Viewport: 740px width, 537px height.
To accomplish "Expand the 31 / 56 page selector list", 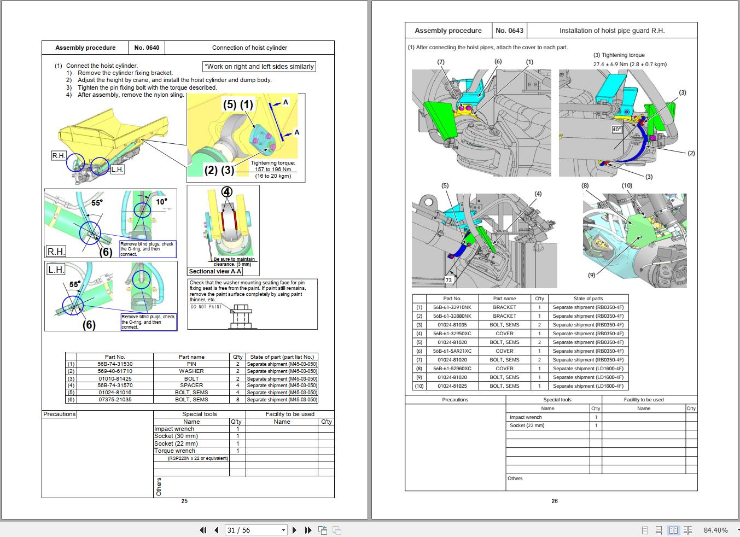I will click(283, 530).
